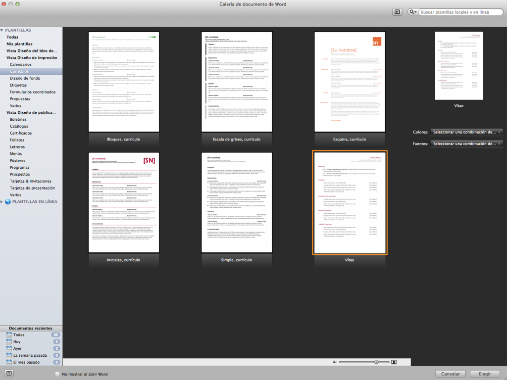Click the El mes pasado document icon
This screenshot has width=507, height=380.
pos(8,362)
